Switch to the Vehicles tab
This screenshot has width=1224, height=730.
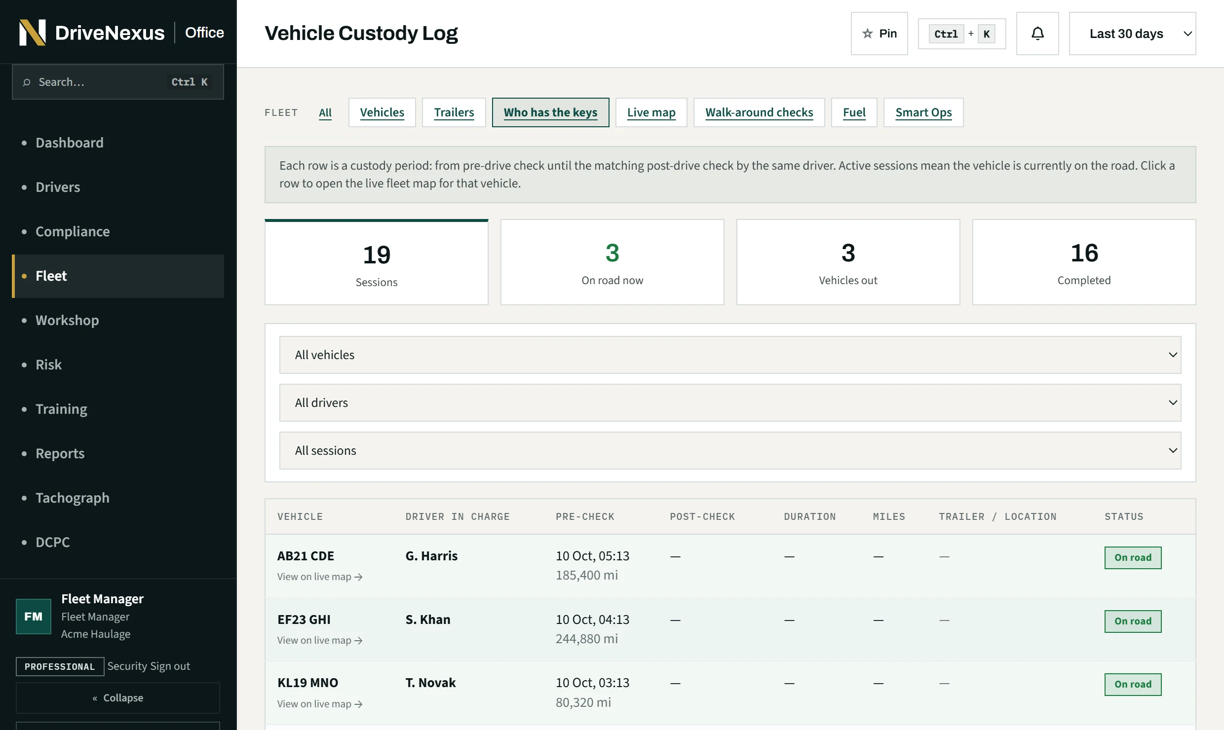pos(382,112)
